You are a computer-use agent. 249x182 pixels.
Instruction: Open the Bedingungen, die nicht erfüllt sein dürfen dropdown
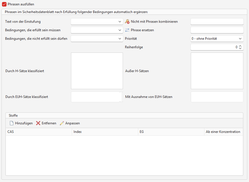(x=97, y=39)
